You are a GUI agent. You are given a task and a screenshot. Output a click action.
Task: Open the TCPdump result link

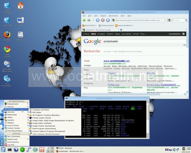click(113, 85)
